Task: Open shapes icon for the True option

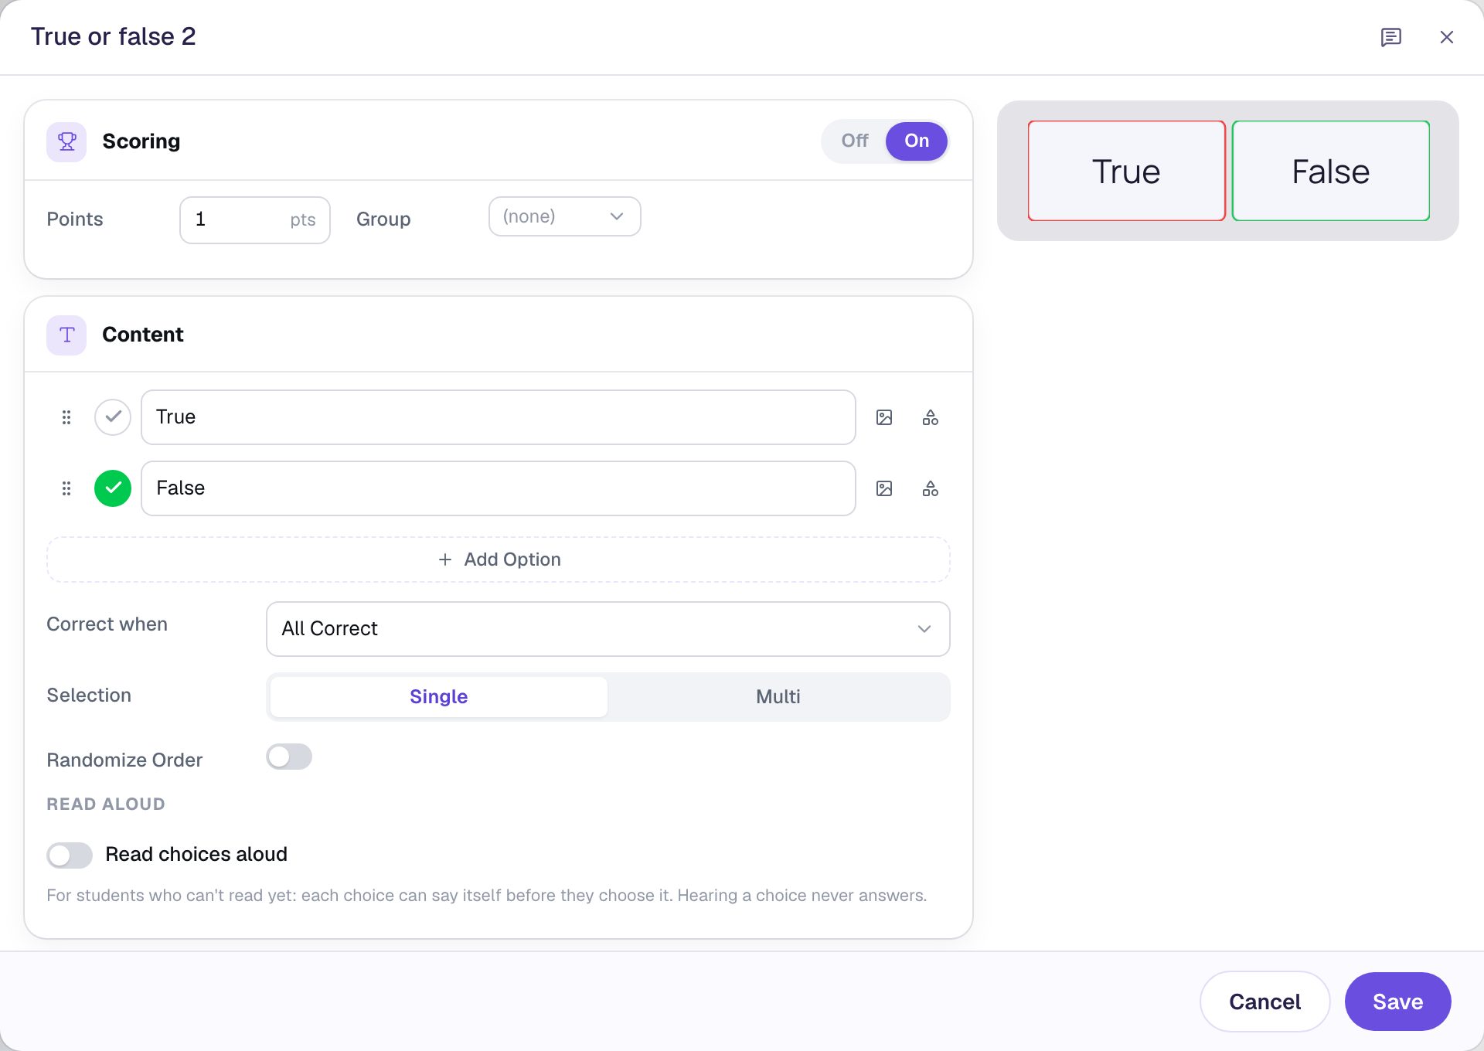Action: click(x=931, y=417)
